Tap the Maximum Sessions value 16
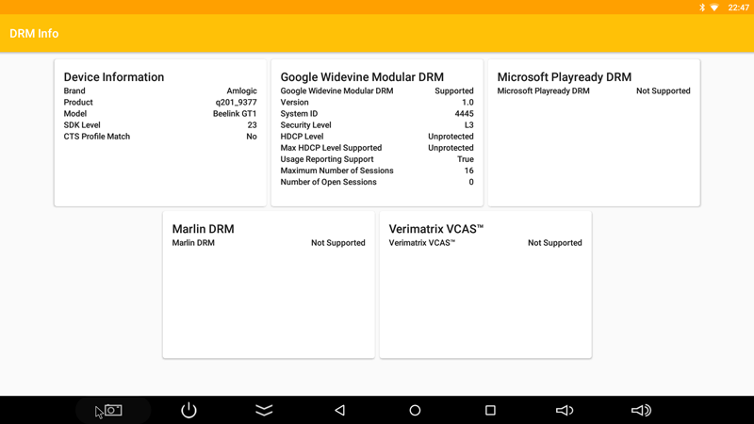This screenshot has height=424, width=754. pyautogui.click(x=468, y=171)
